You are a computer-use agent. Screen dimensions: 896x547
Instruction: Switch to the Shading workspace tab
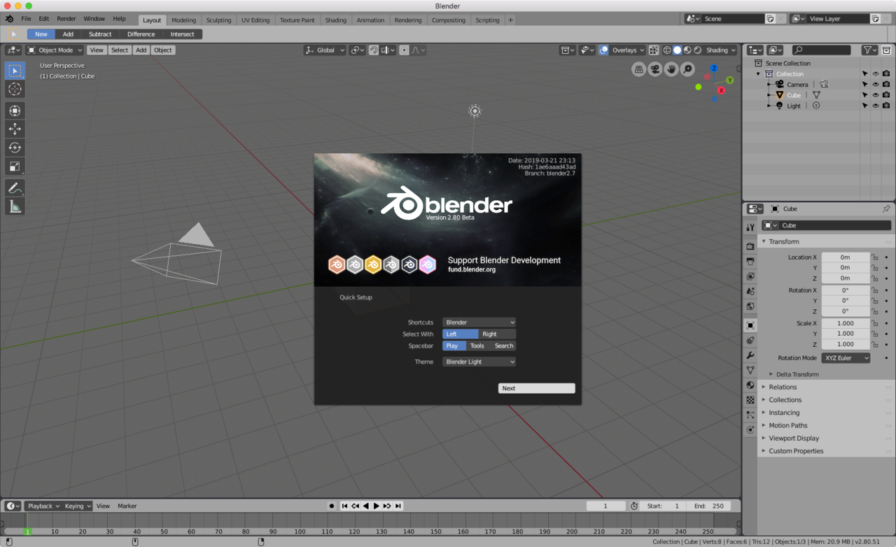click(335, 20)
